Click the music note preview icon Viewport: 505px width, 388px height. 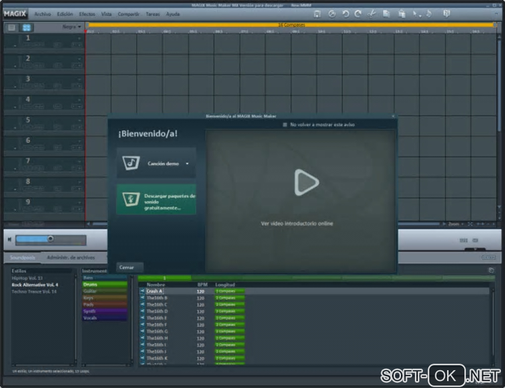click(x=429, y=14)
